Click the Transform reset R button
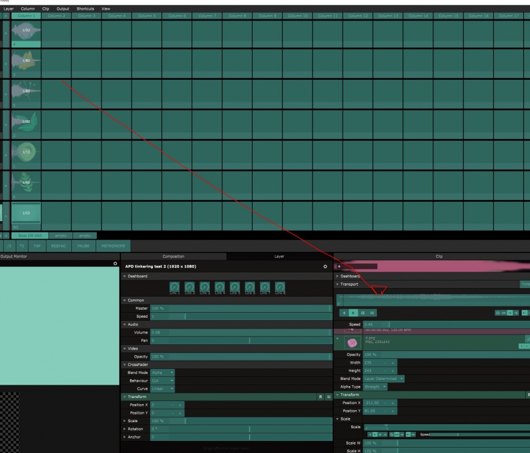Screen dimensions: 530x453 pos(320,396)
